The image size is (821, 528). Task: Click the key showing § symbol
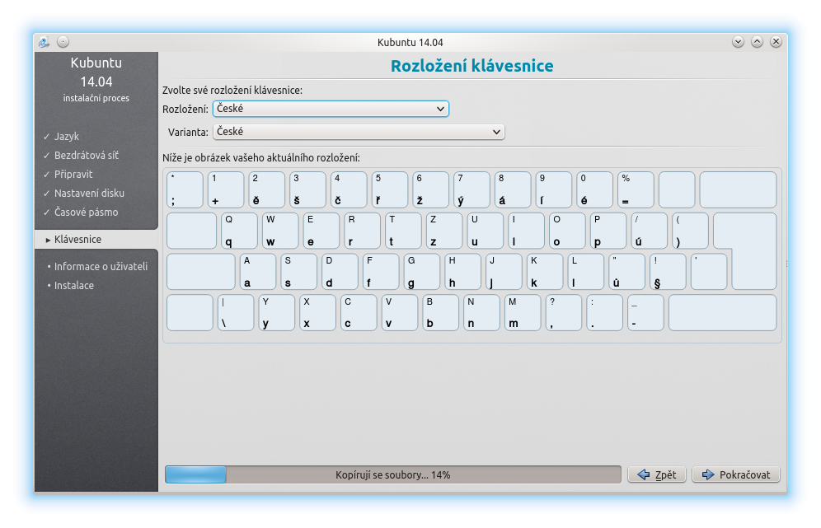(x=668, y=272)
